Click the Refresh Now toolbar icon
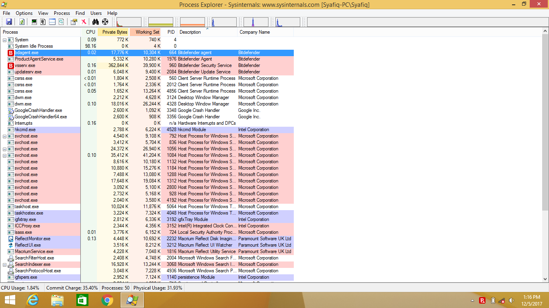The width and height of the screenshot is (549, 308). pyautogui.click(x=22, y=22)
